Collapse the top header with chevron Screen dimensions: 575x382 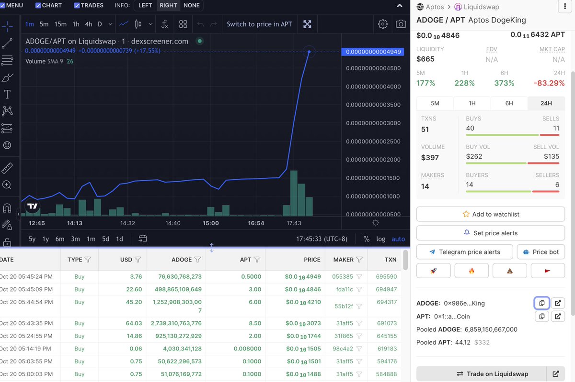coord(400,5)
